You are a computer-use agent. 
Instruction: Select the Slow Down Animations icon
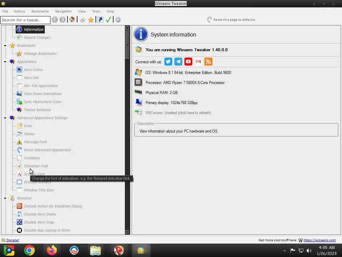click(x=19, y=94)
